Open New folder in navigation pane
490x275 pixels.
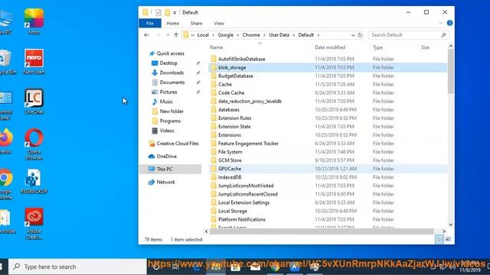(171, 112)
